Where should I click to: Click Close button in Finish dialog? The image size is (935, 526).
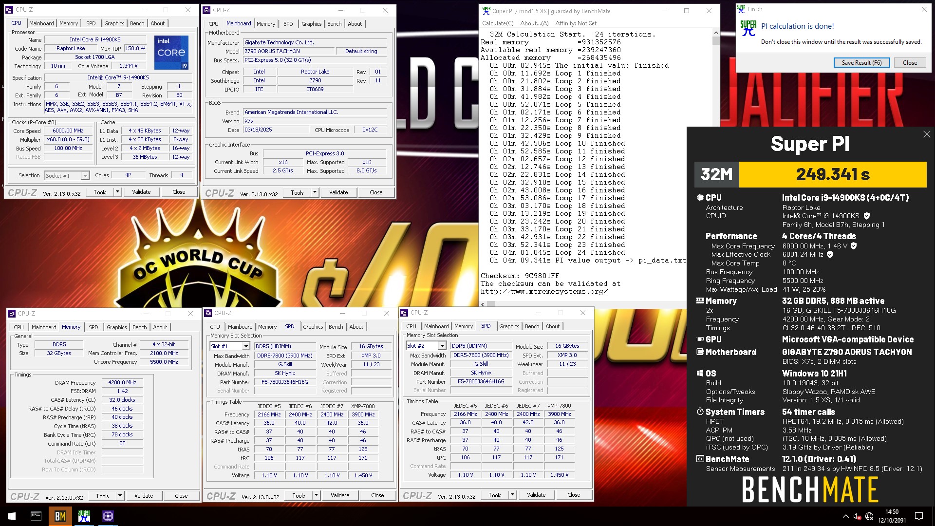[910, 63]
